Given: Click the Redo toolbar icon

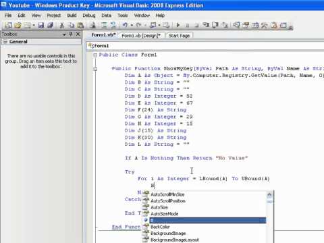Looking at the screenshot, I should click(x=139, y=25).
